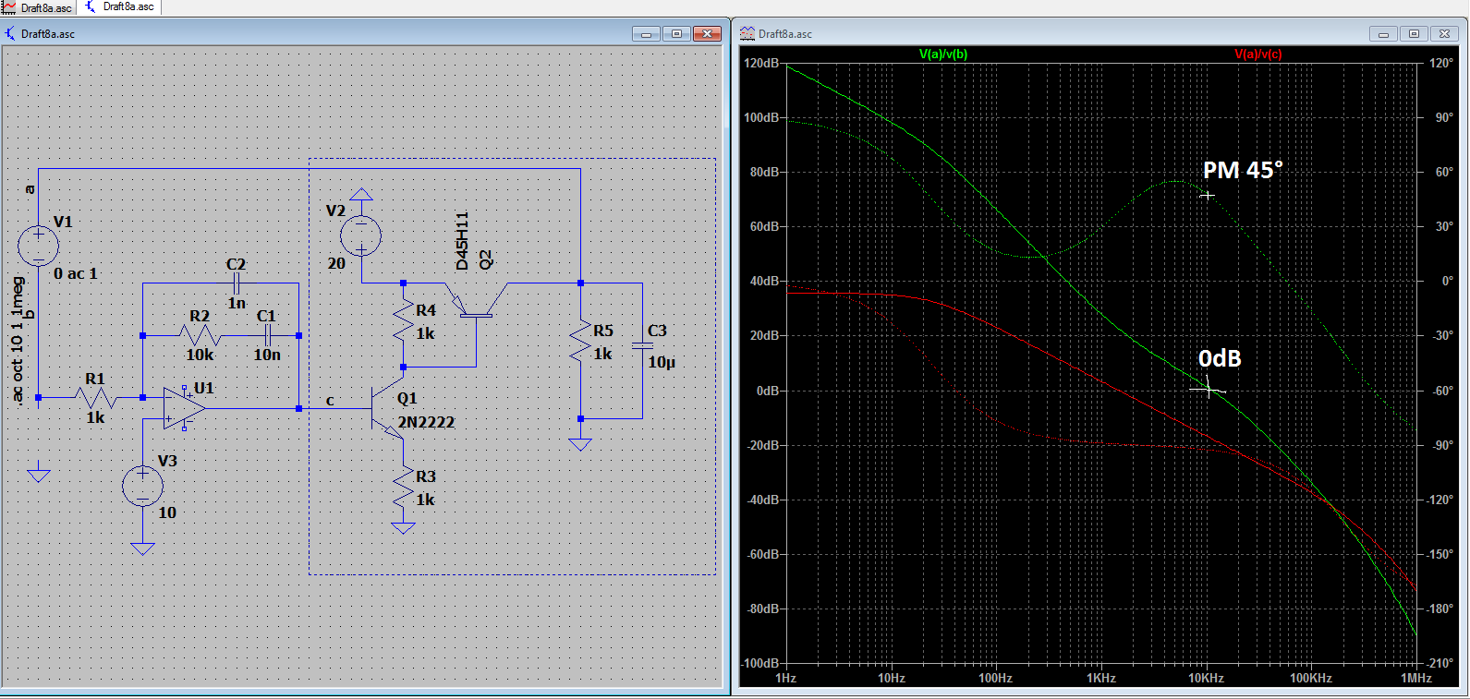The width and height of the screenshot is (1470, 699).
Task: Select voltage source V3 symbol
Action: [x=142, y=486]
